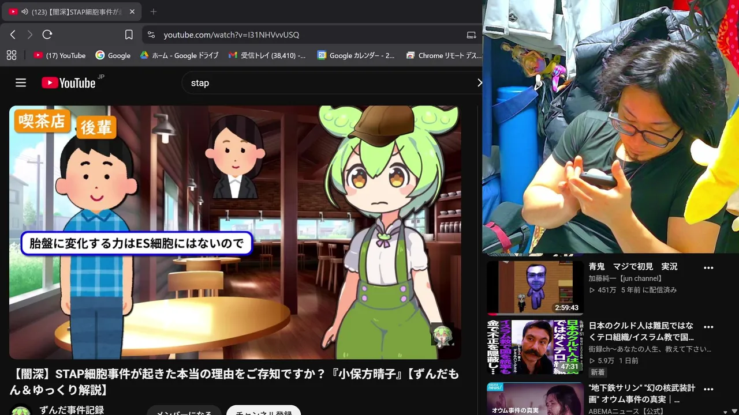The height and width of the screenshot is (415, 739).
Task: Select the active YouTube browser tab
Action: (x=72, y=12)
